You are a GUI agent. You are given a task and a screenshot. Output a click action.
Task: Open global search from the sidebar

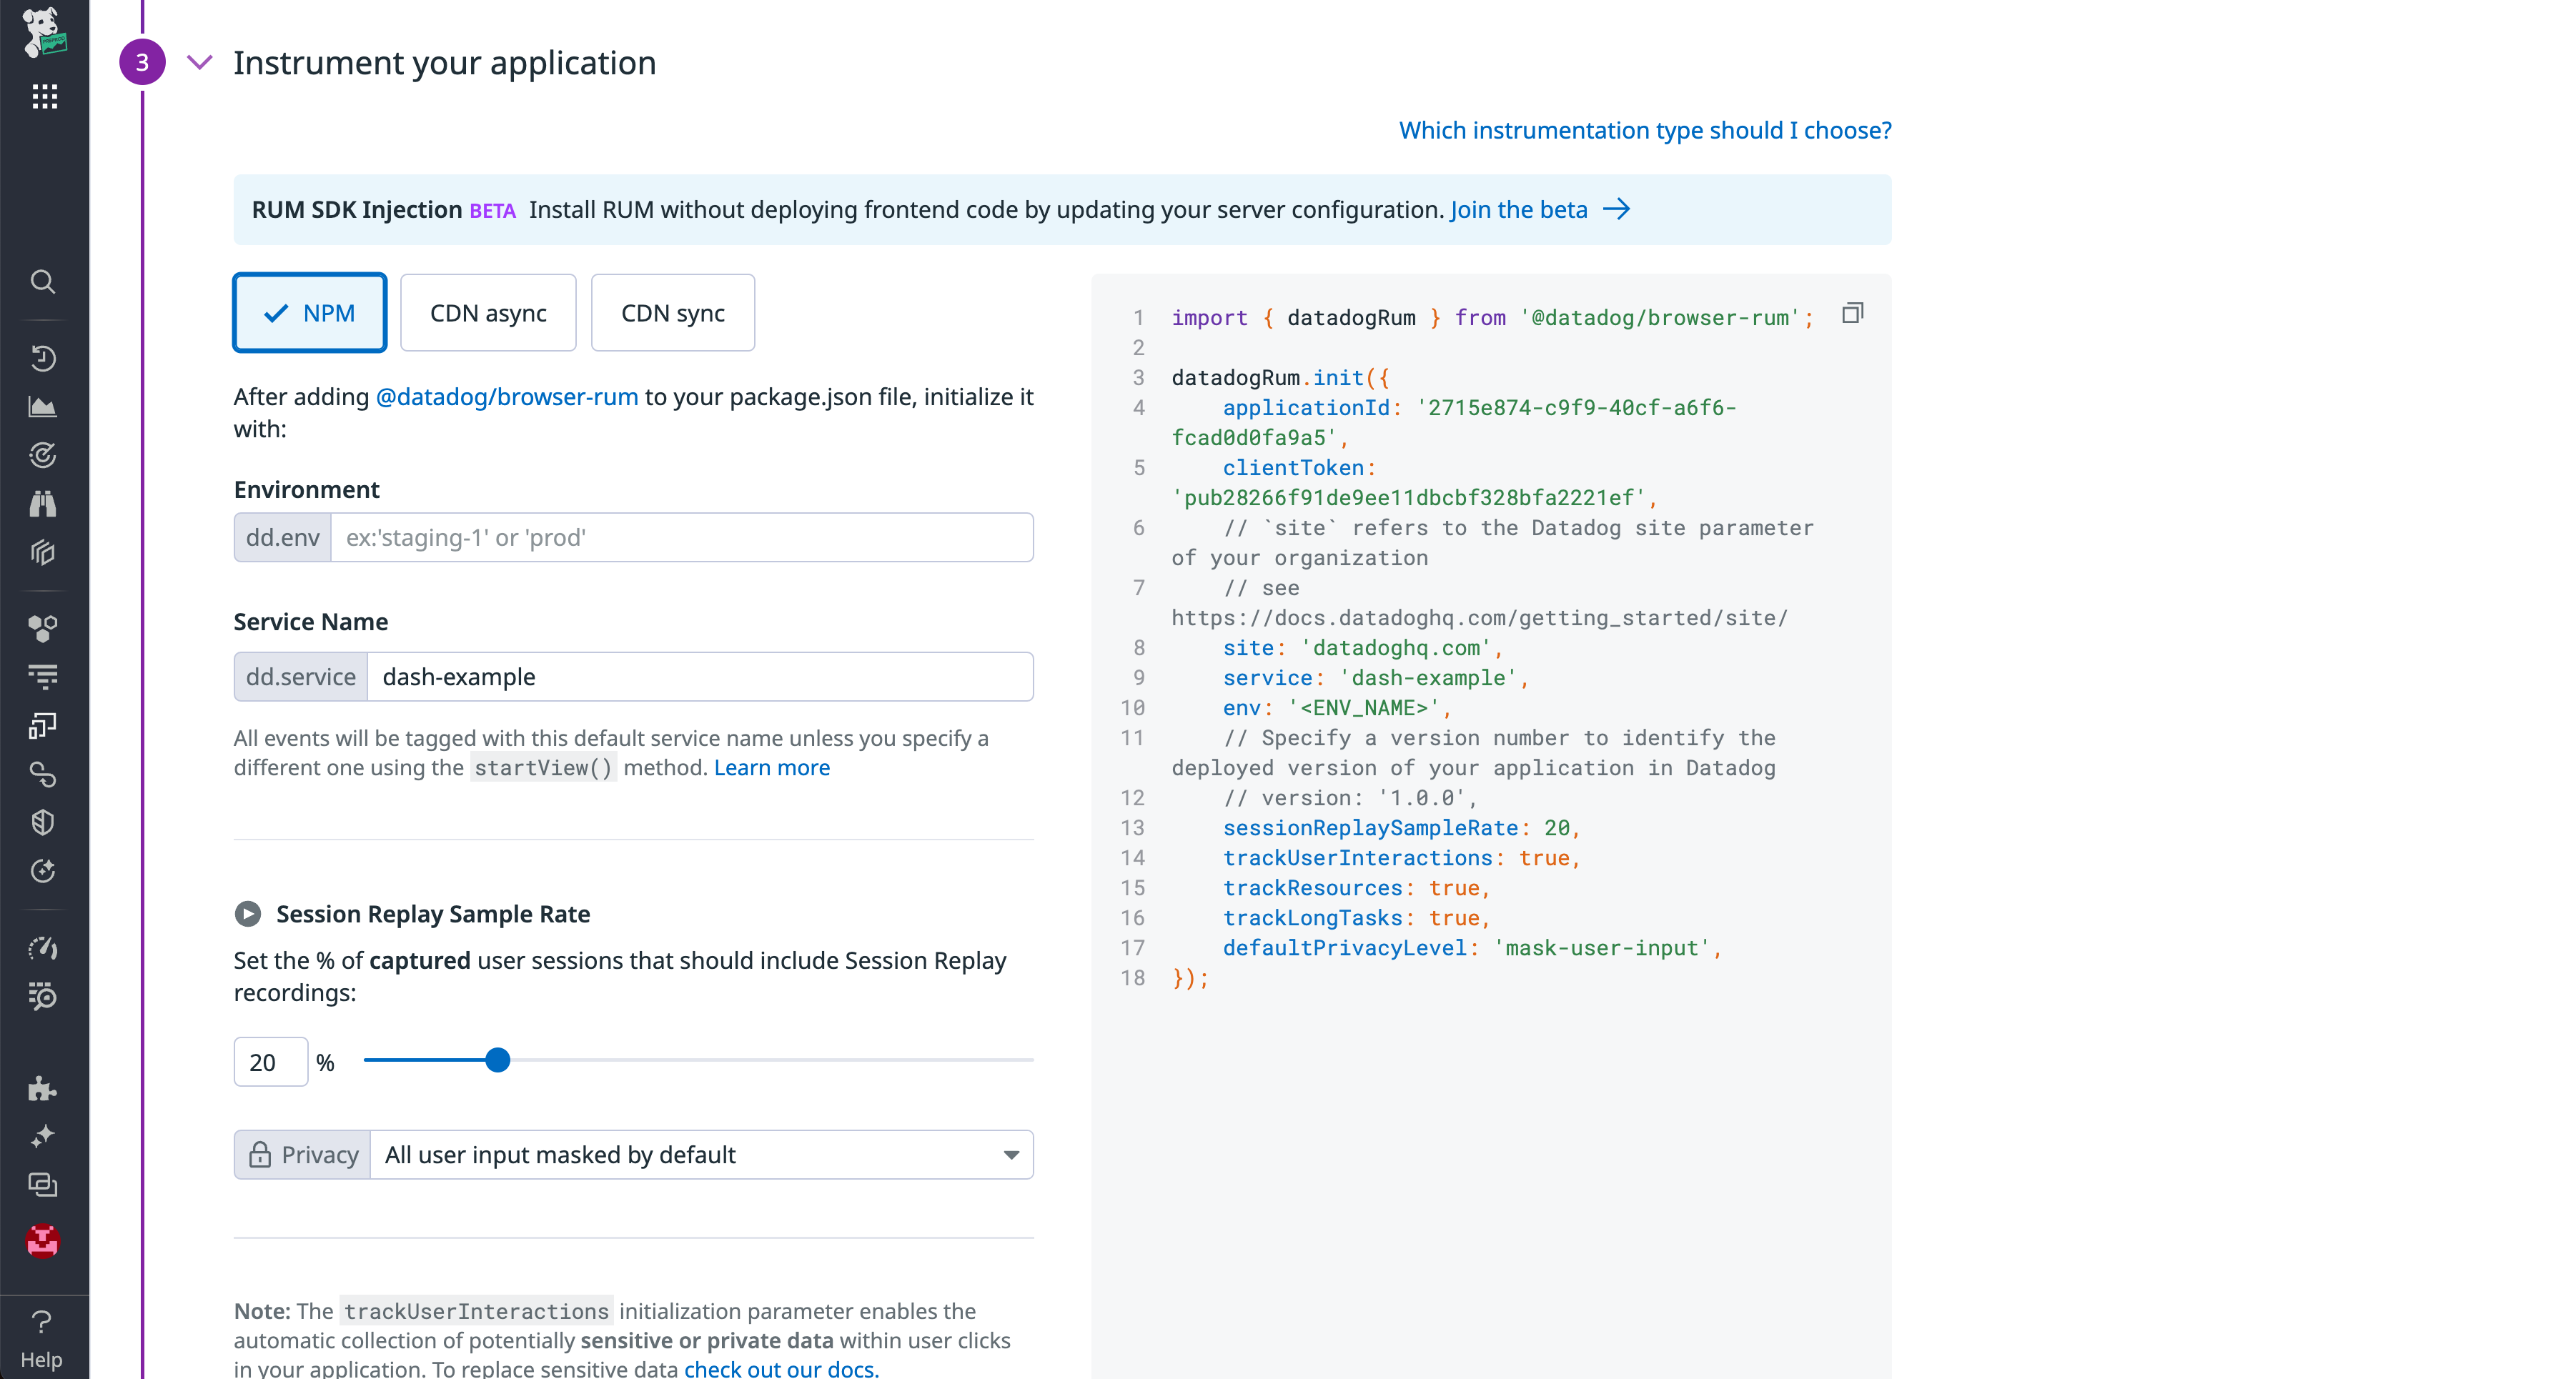pos(42,282)
